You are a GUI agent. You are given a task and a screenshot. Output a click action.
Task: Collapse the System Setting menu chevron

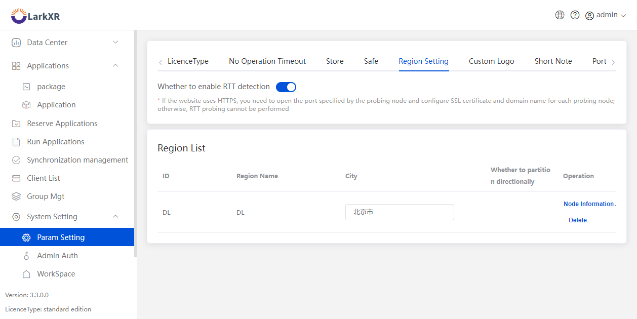(115, 217)
